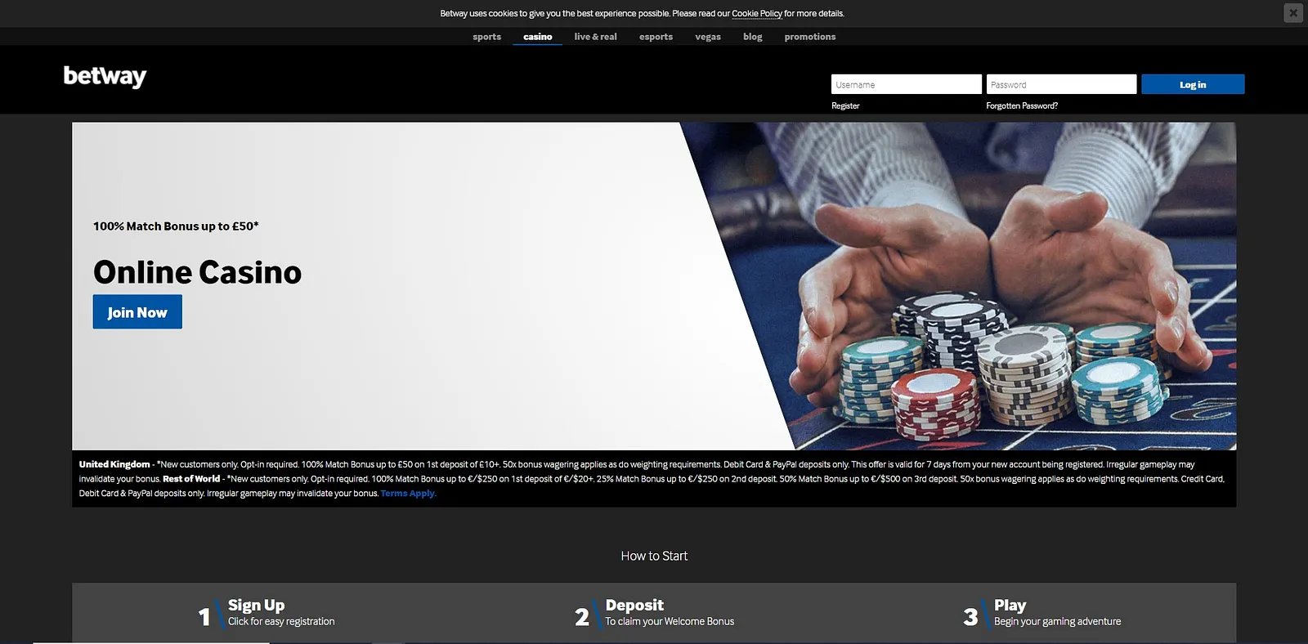Click the Betway logo
The height and width of the screenshot is (644, 1308).
[x=105, y=76]
